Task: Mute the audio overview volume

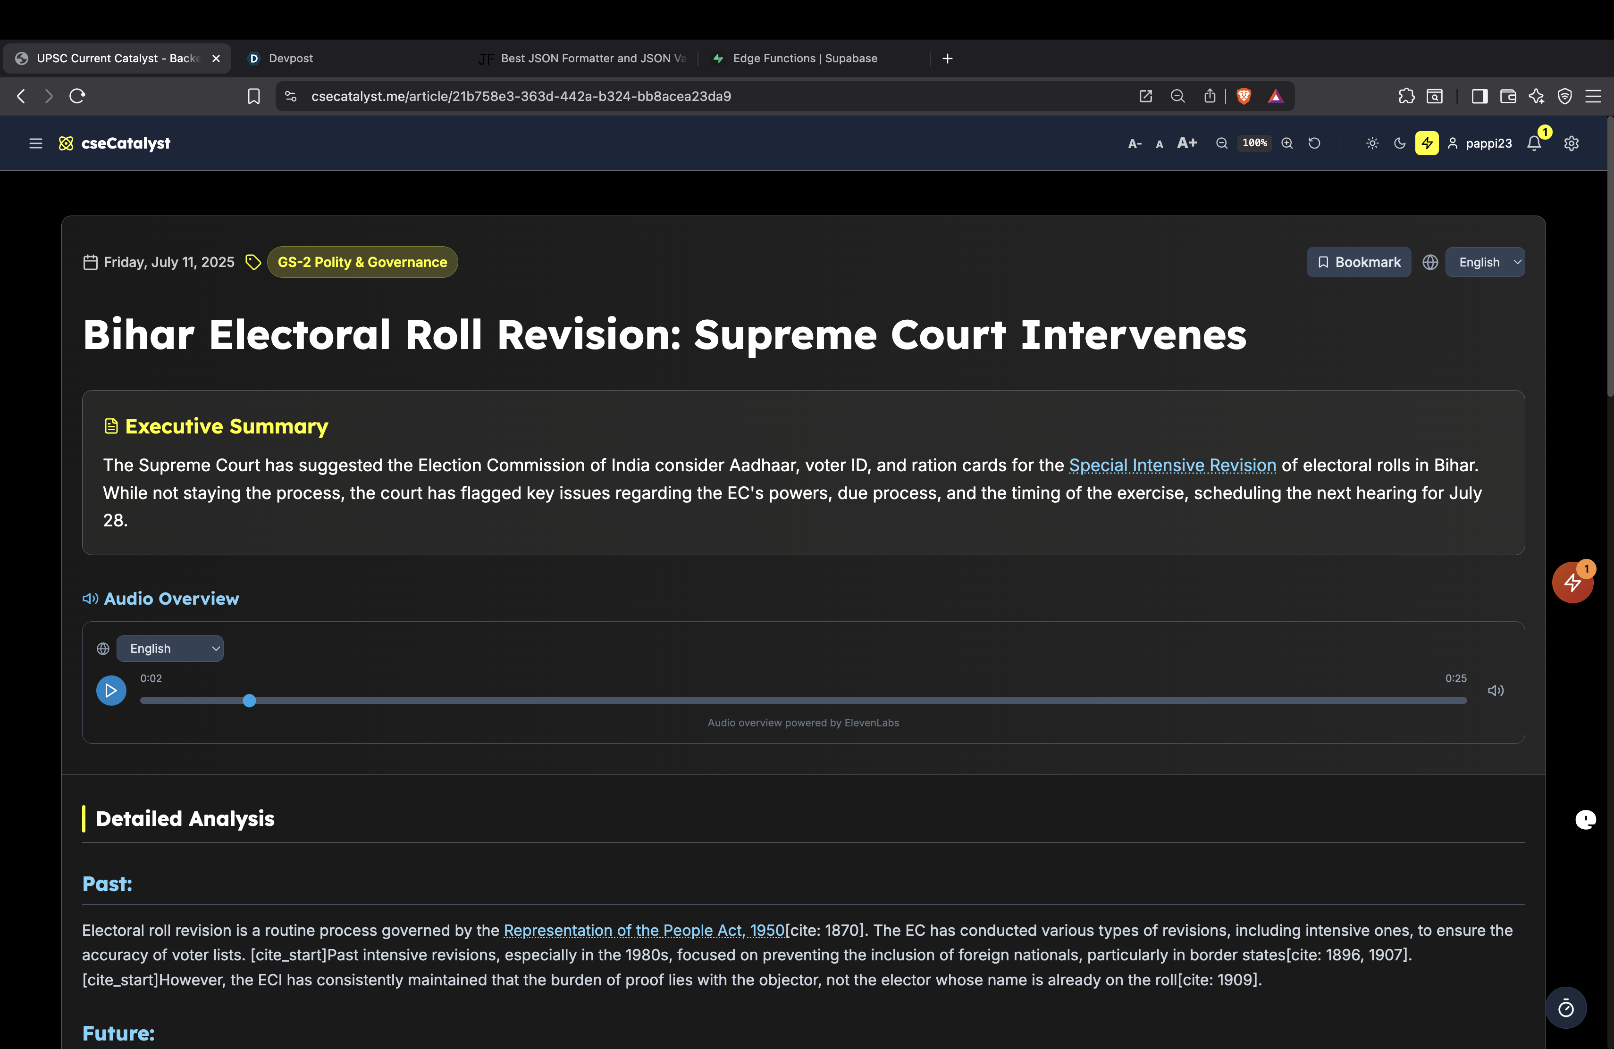Action: click(1496, 691)
